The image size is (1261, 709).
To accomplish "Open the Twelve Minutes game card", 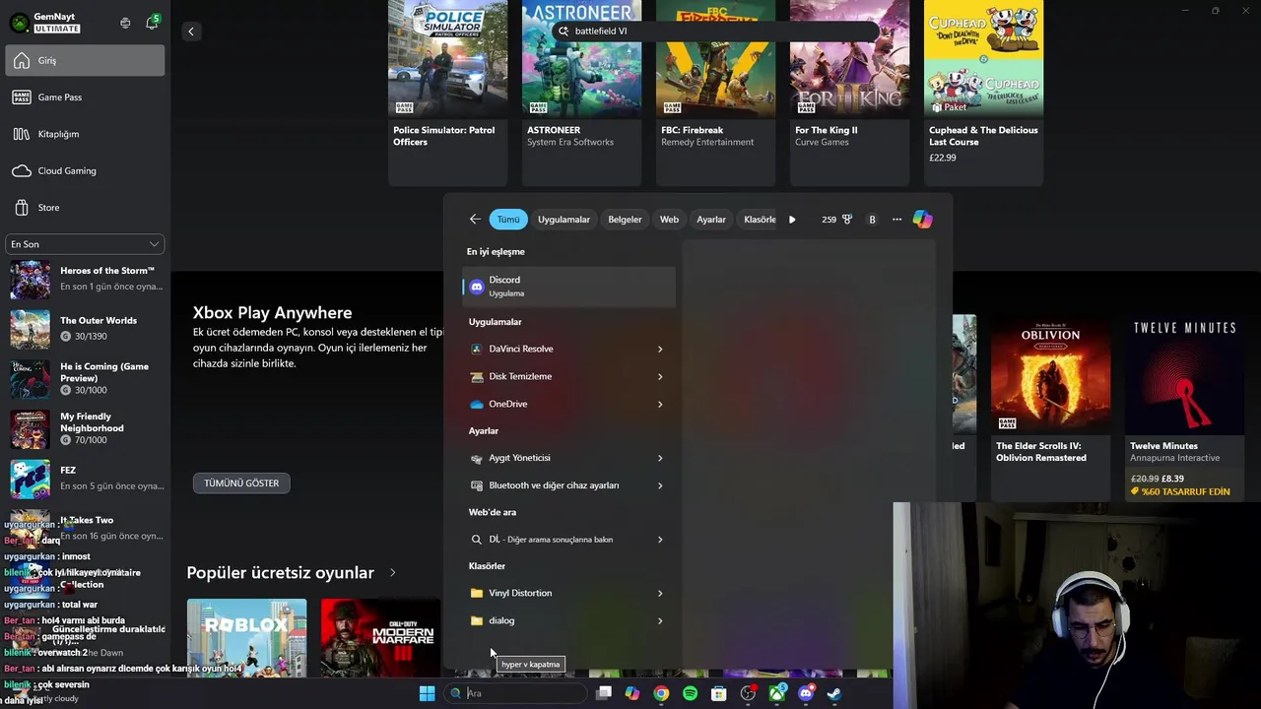I will (1184, 407).
